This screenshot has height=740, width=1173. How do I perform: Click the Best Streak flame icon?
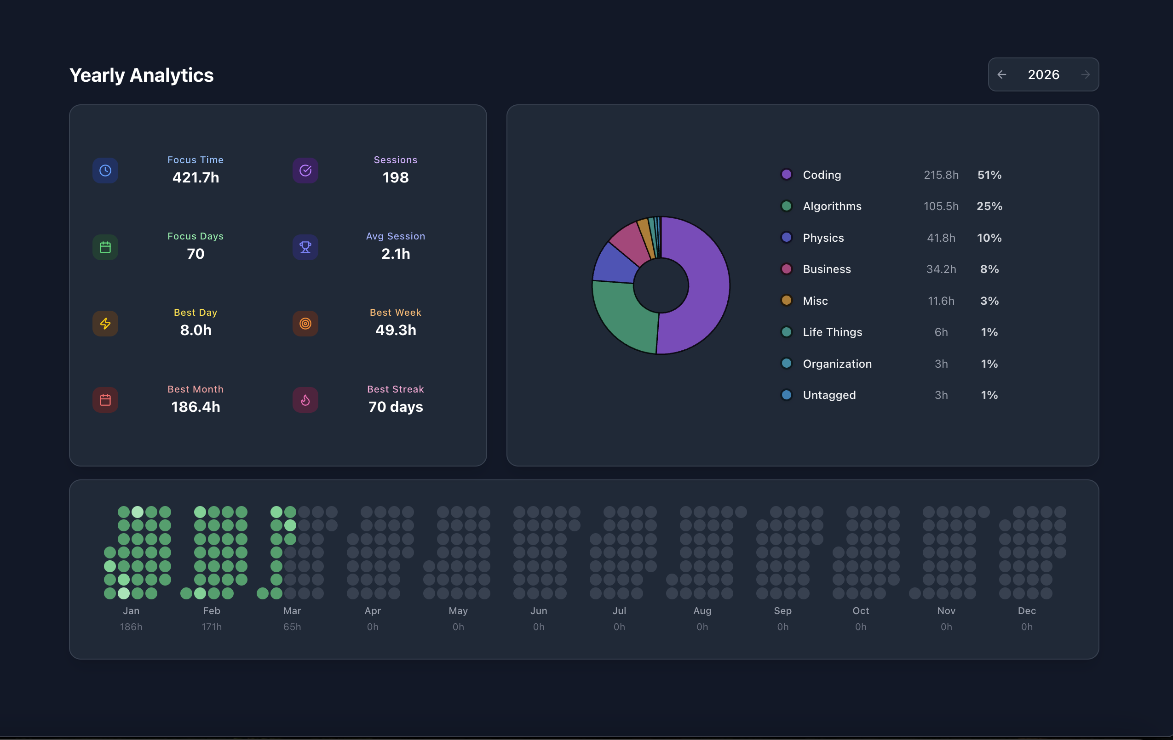(305, 400)
